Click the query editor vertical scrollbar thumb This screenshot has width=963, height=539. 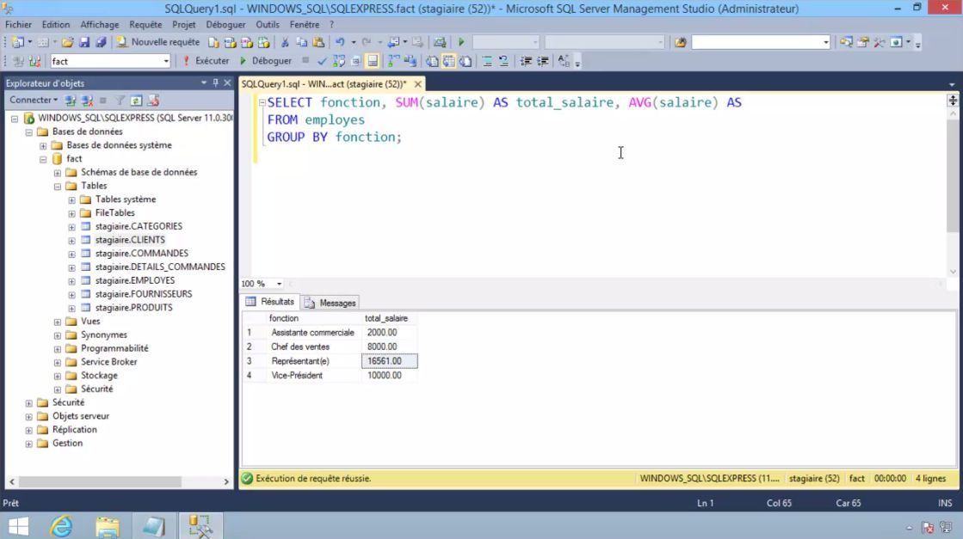coord(953,175)
